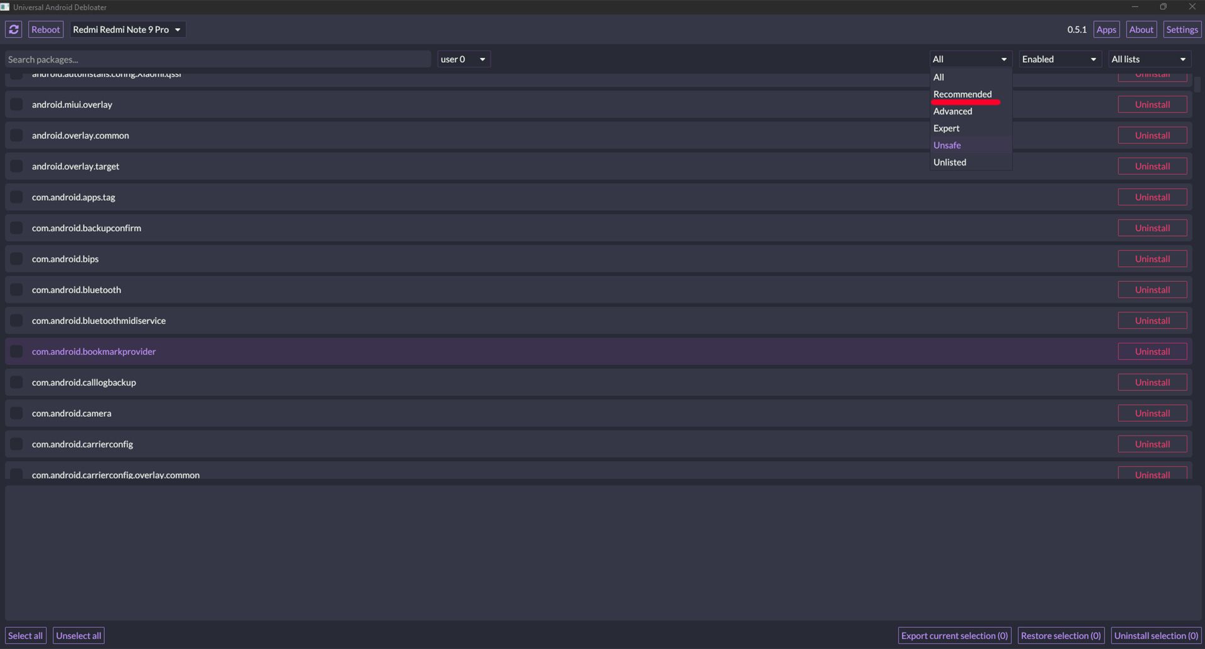Uninstall com.android.bookmarkprovider
The height and width of the screenshot is (649, 1205).
tap(1152, 351)
